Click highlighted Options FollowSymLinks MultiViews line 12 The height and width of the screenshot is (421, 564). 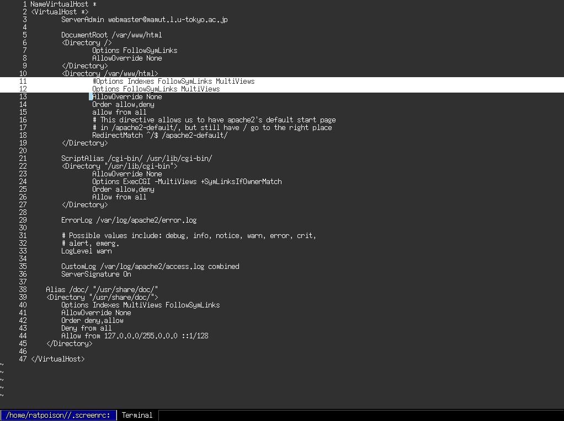pos(156,89)
